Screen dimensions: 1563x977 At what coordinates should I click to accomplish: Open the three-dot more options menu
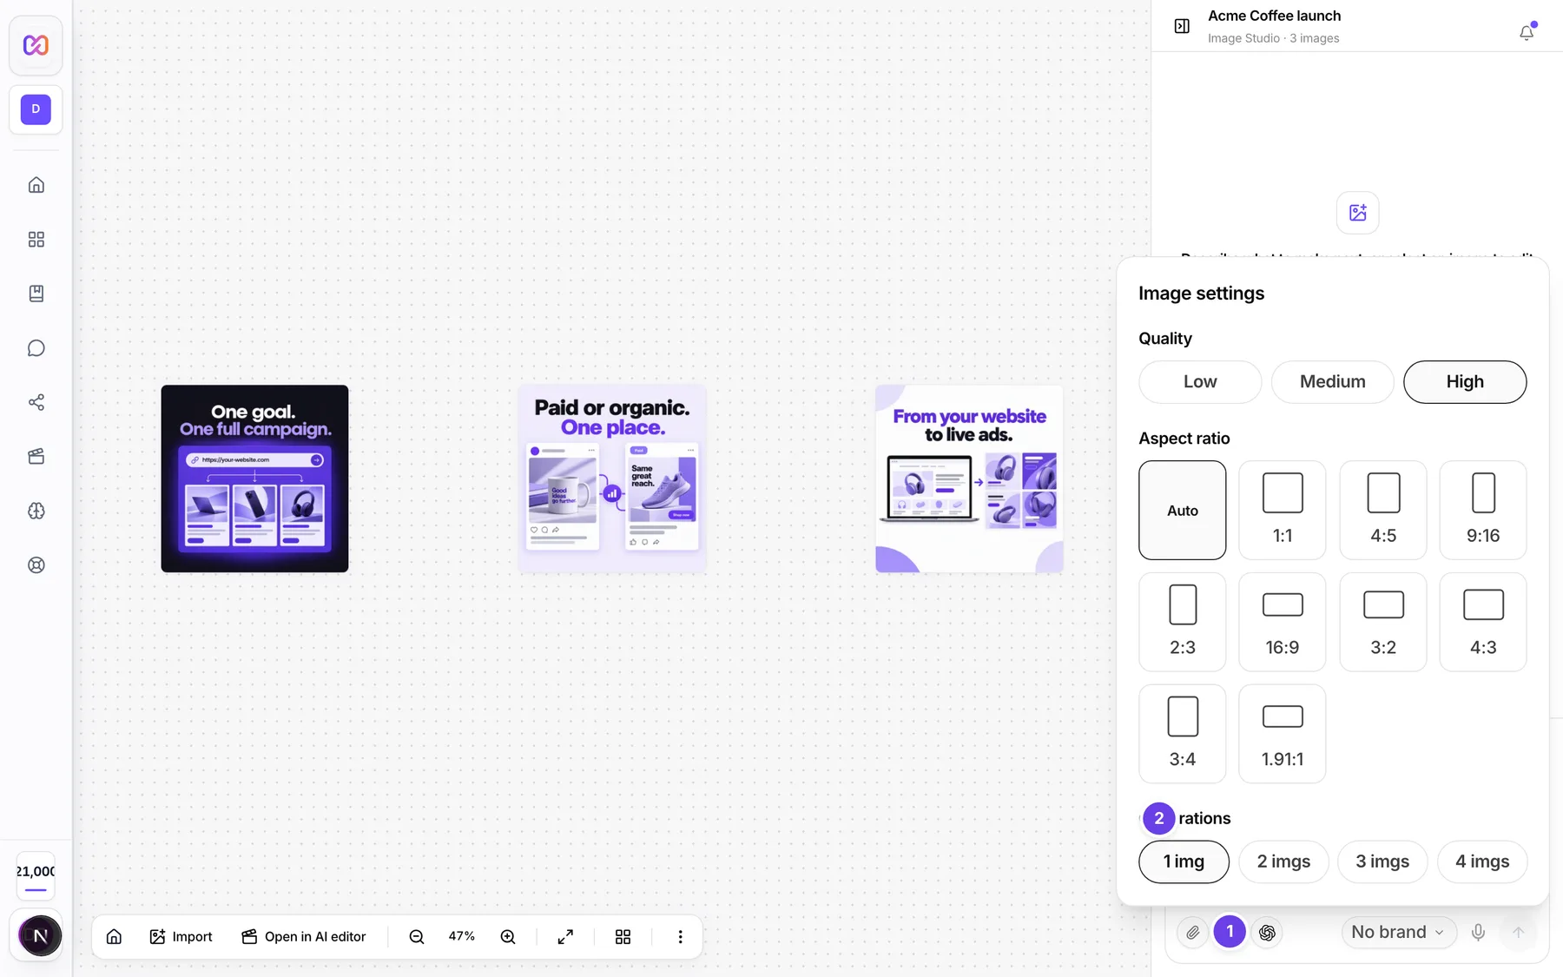coord(680,936)
